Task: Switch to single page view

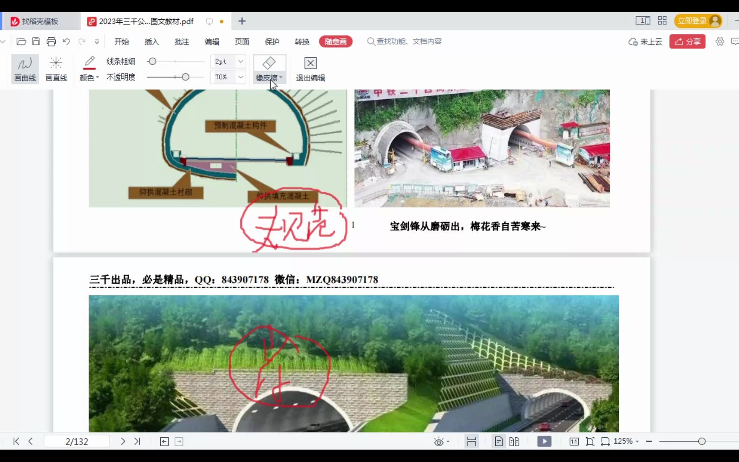Action: tap(499, 441)
